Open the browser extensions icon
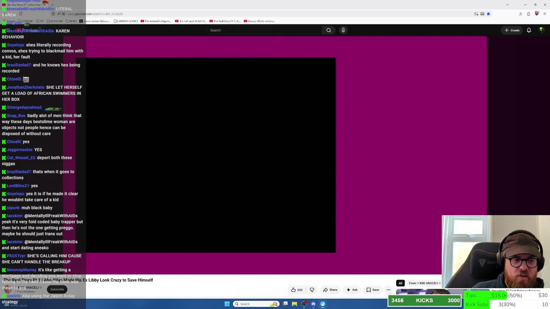 [529, 14]
